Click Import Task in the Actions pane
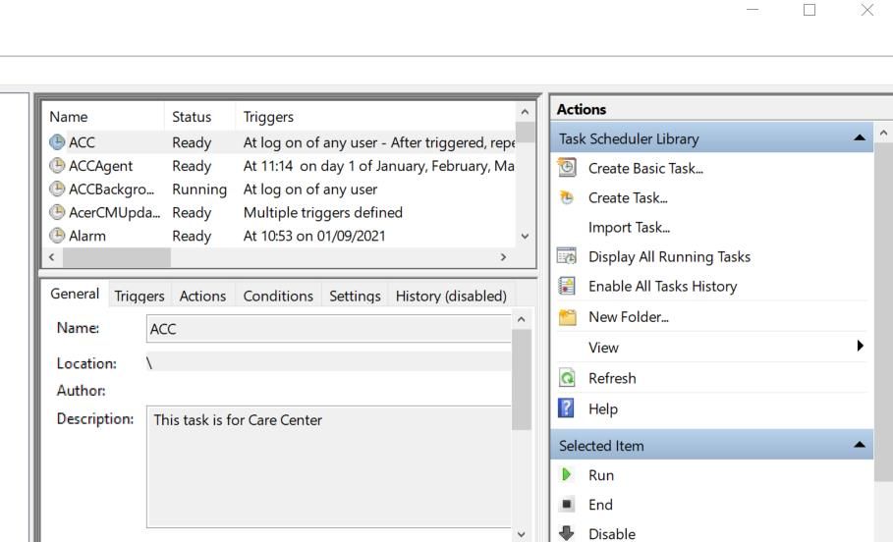This screenshot has width=893, height=542. click(x=629, y=227)
